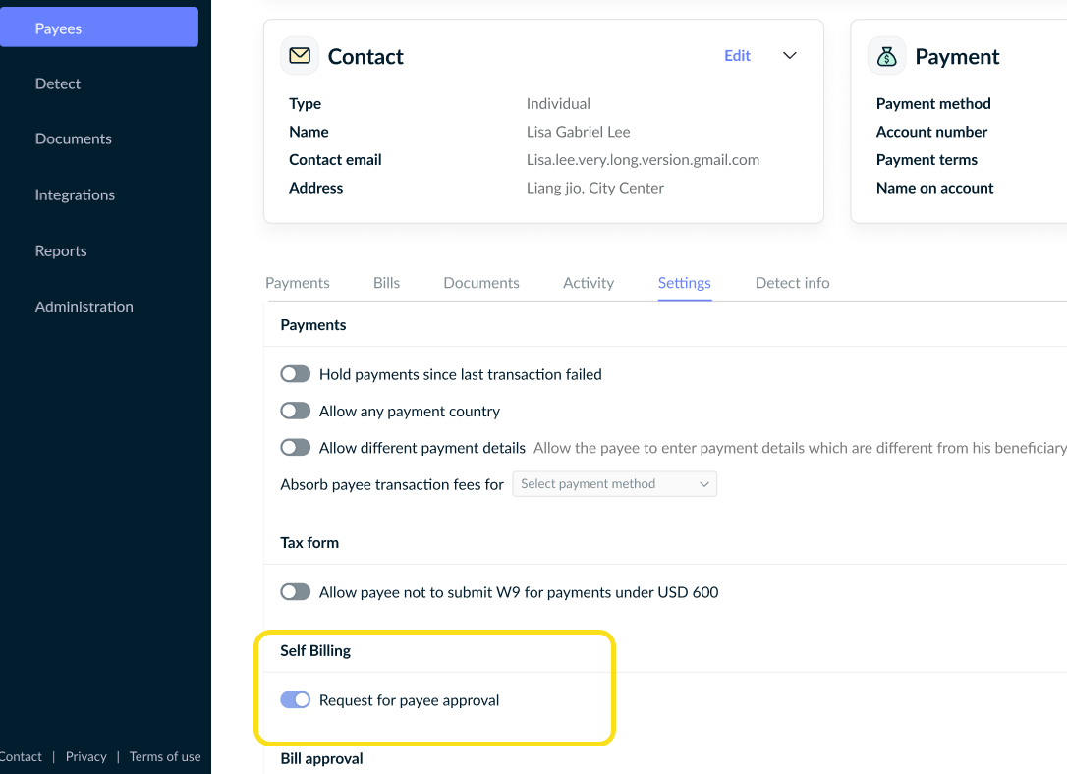Open the Privacy footer link
The height and width of the screenshot is (774, 1067).
tap(86, 756)
